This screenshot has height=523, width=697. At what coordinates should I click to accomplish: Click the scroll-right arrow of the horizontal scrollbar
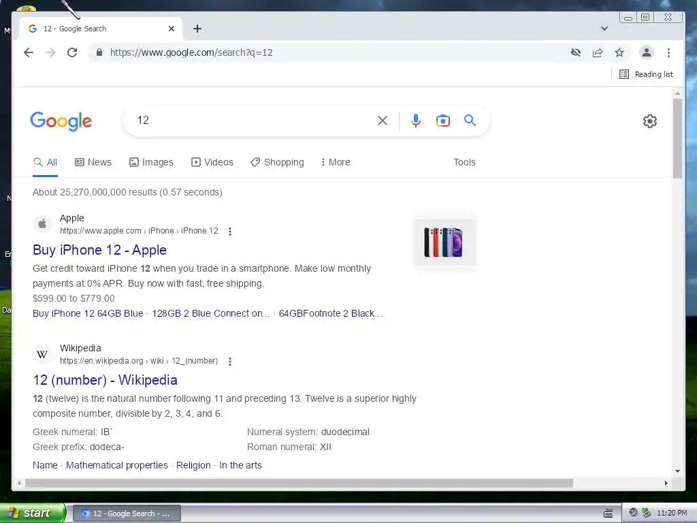[x=666, y=483]
